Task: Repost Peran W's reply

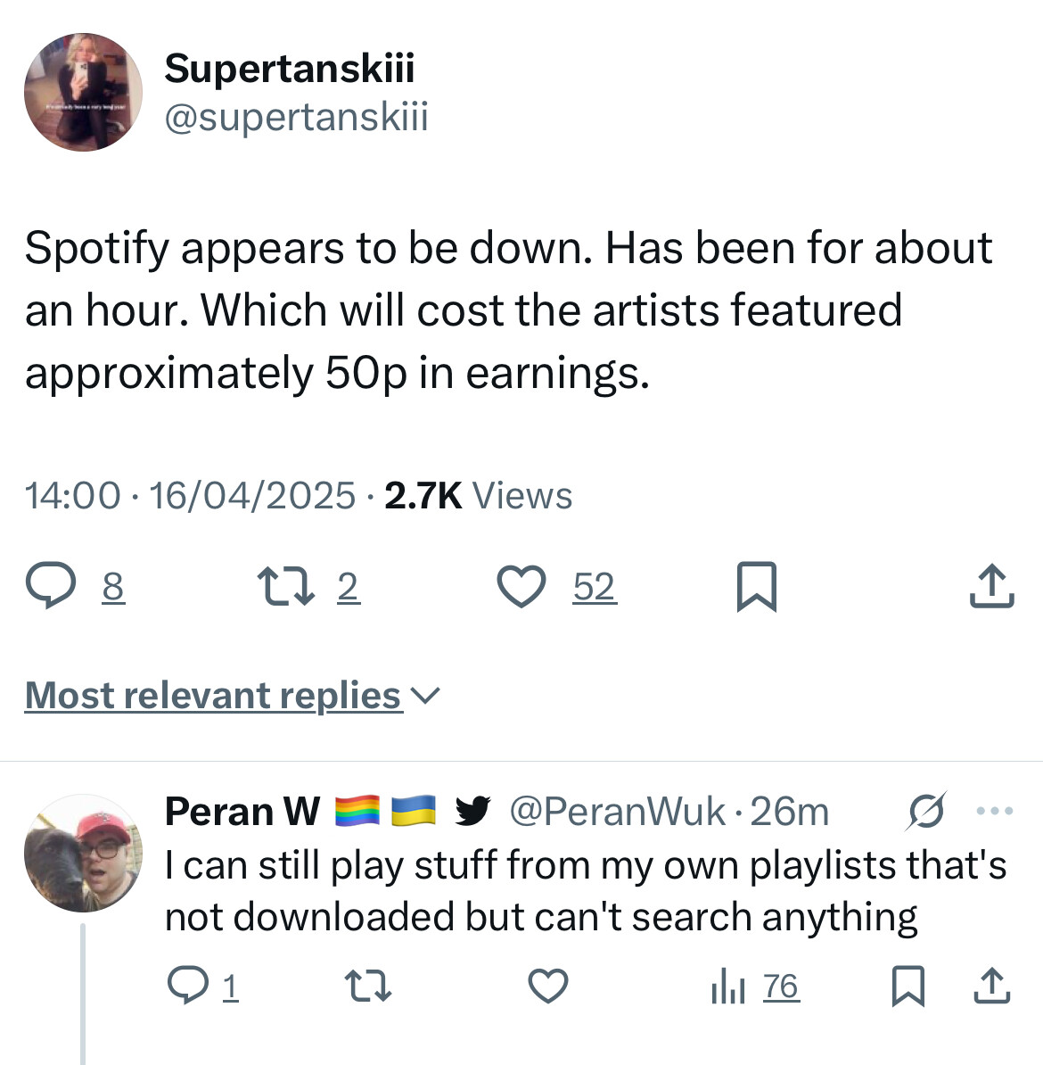Action: 368,987
